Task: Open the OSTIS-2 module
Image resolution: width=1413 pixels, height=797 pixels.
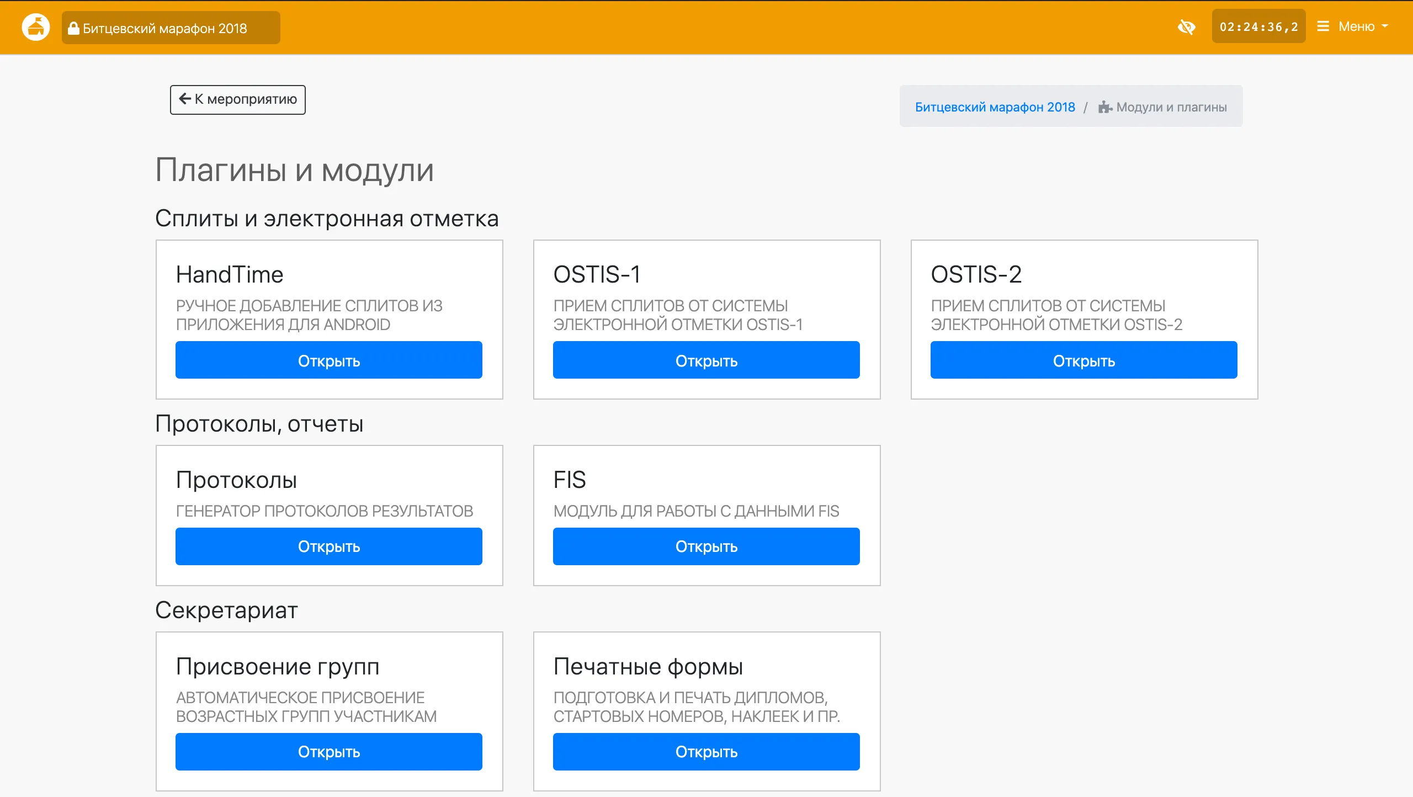Action: tap(1083, 360)
